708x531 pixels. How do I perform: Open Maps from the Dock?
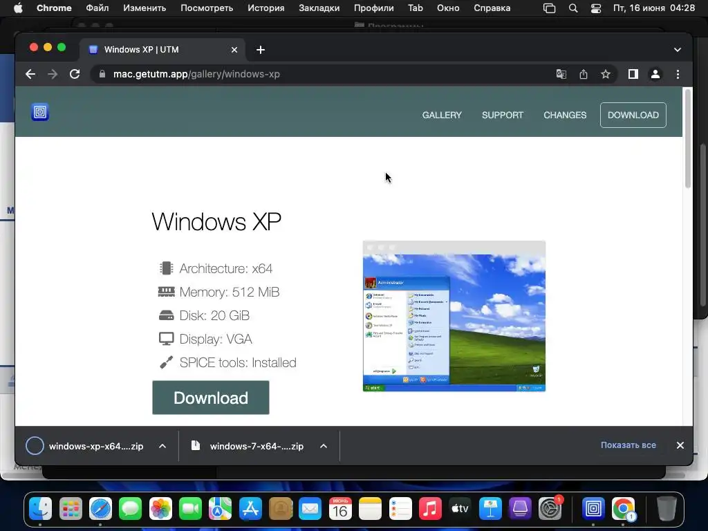[x=221, y=509]
